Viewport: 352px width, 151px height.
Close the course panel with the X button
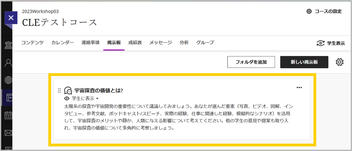11,18
